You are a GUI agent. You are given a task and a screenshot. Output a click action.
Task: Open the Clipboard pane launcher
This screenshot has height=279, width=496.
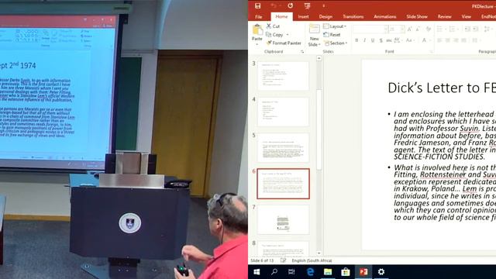point(302,52)
